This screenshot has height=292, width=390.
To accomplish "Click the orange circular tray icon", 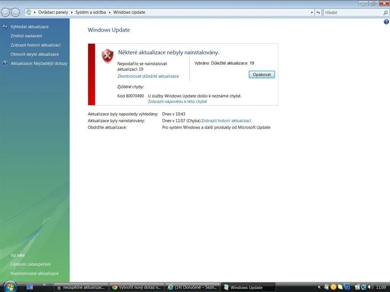I will 333,287.
